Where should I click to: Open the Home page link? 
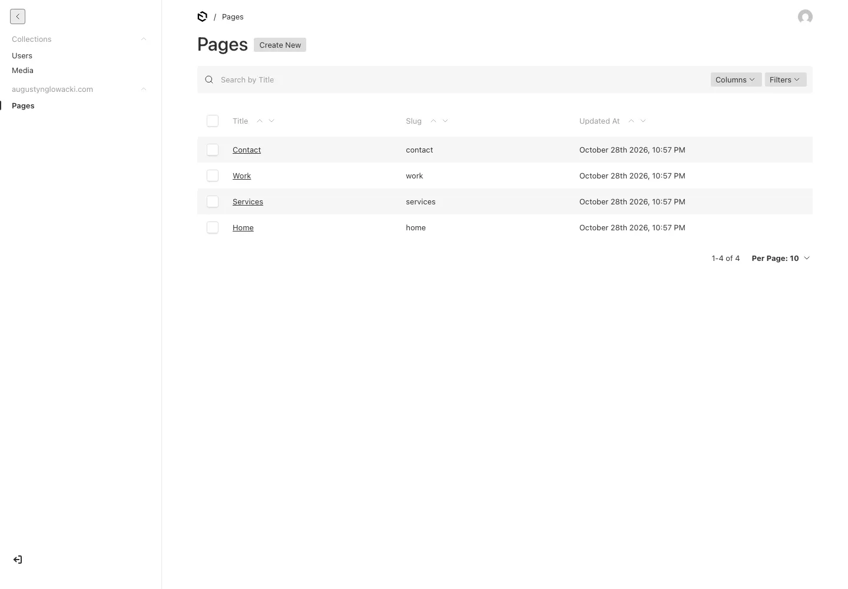point(243,227)
